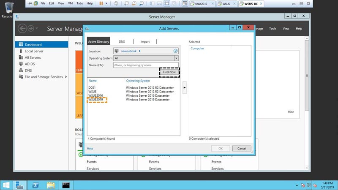The width and height of the screenshot is (338, 190).
Task: Refresh the location field icon
Action: pyautogui.click(x=175, y=51)
